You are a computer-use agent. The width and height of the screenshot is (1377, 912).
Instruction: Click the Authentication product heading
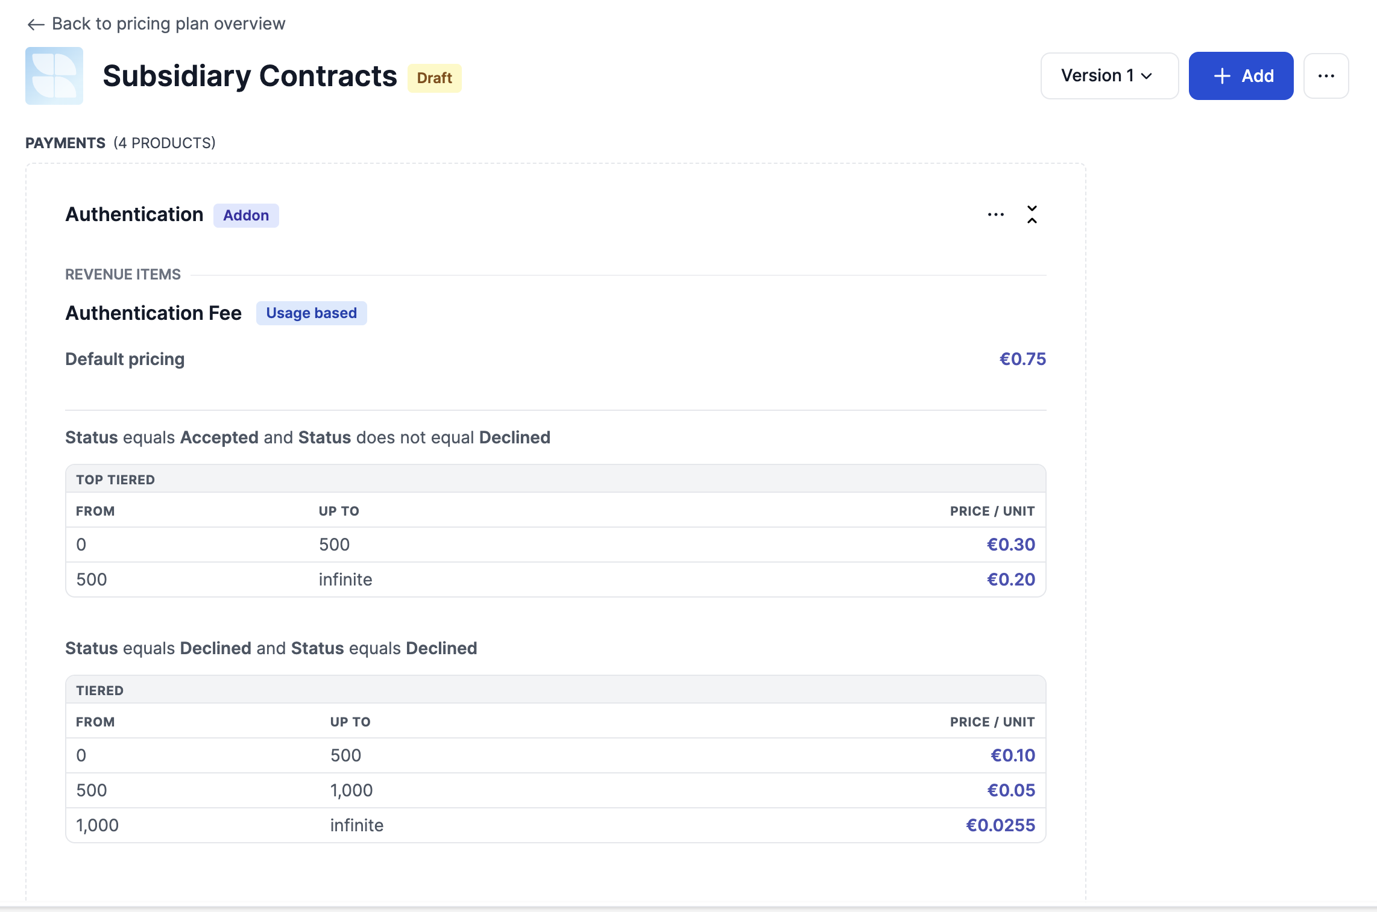[x=134, y=214]
